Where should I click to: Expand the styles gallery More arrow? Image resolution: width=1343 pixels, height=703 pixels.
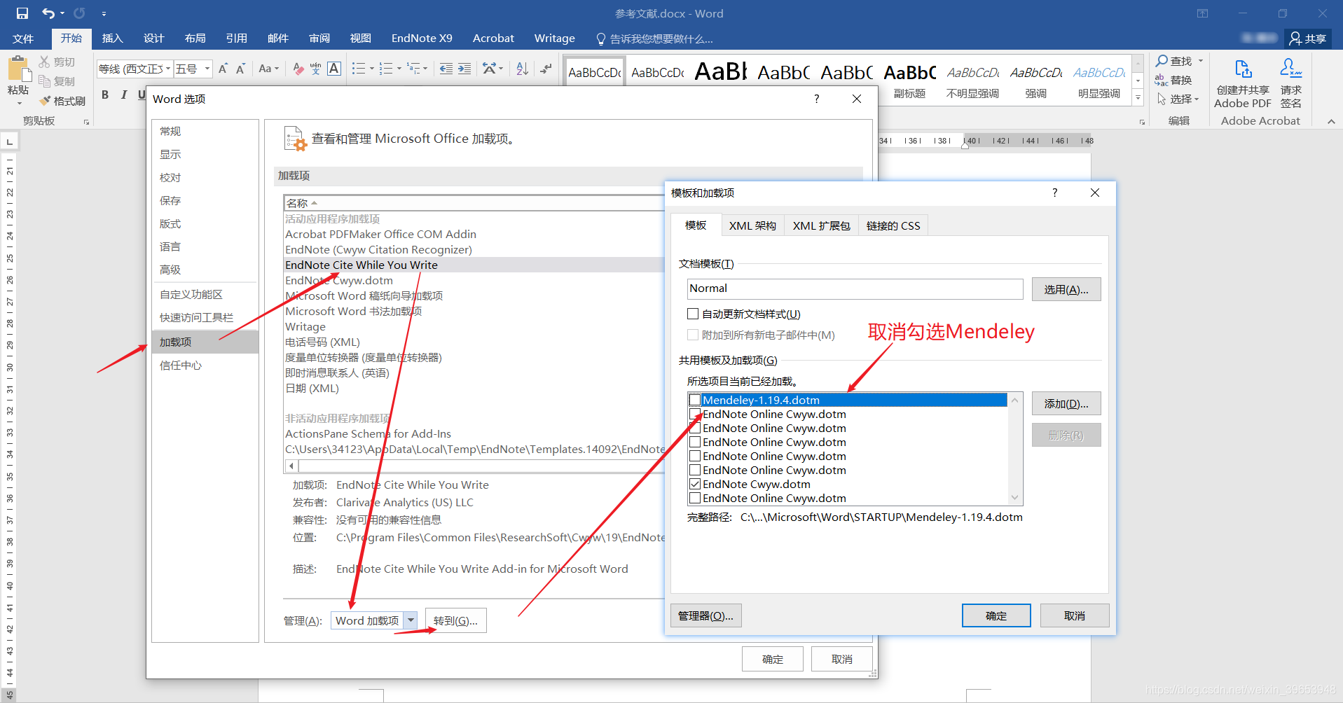(1138, 98)
